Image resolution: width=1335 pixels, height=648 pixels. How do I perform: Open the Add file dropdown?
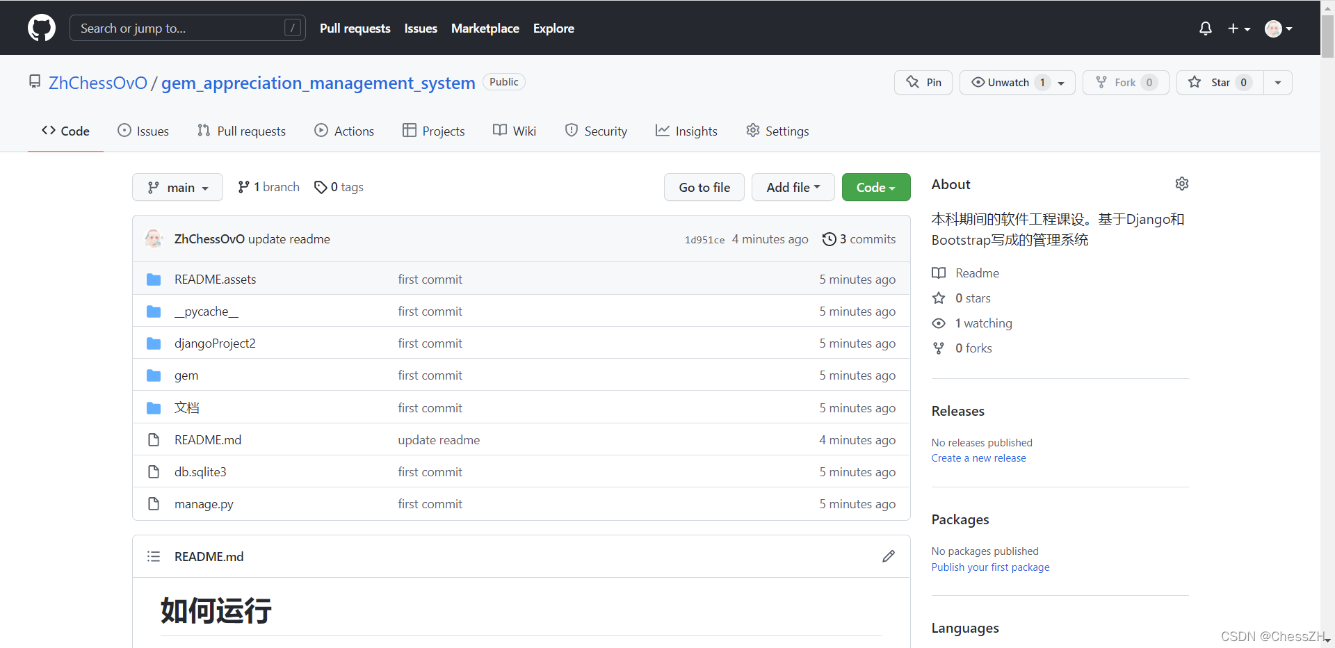(x=793, y=187)
